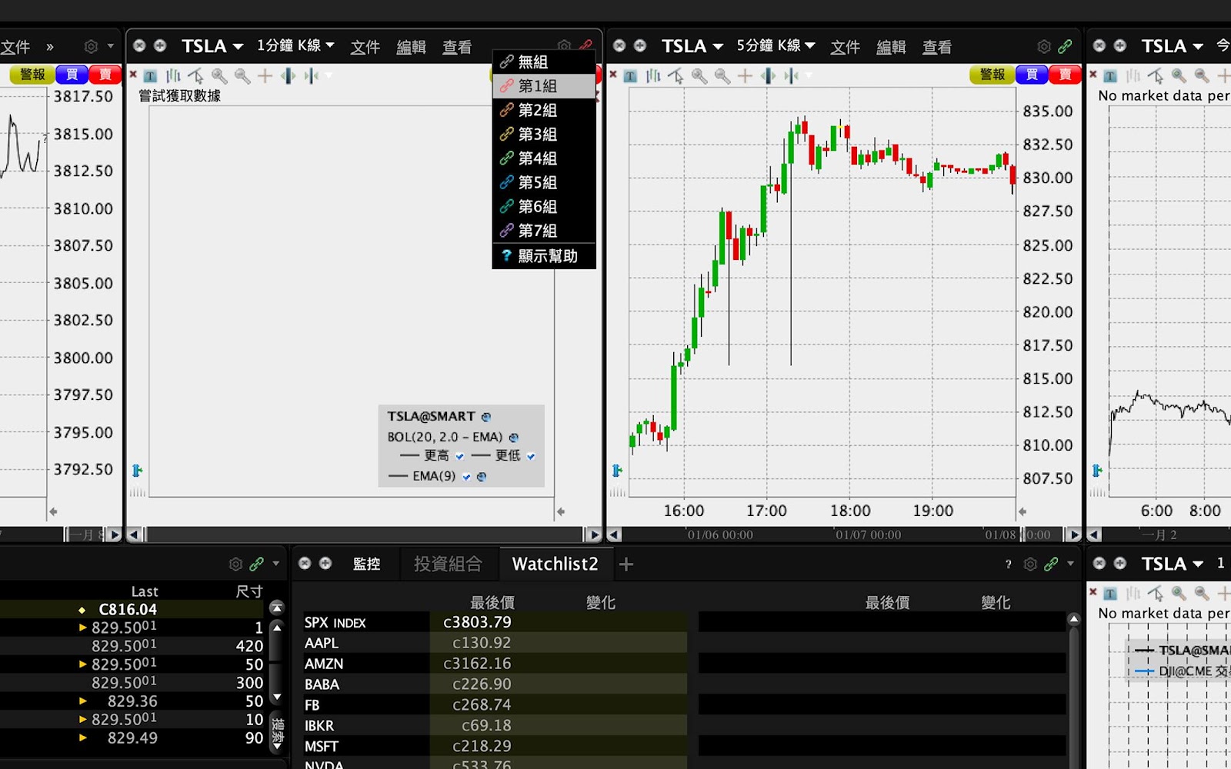The height and width of the screenshot is (769, 1231).
Task: Open 查看 menu in 5-minute chart
Action: (937, 47)
